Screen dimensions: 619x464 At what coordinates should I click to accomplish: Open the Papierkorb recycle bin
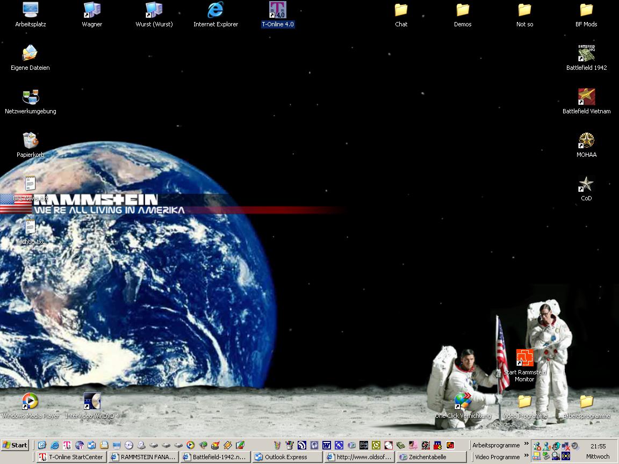(x=31, y=145)
